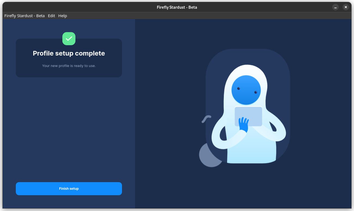Select the astronaut mascot illustration

point(246,109)
